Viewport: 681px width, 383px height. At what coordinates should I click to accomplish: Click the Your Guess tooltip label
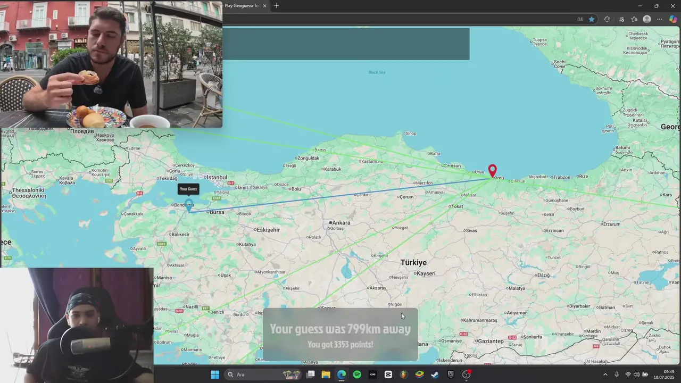[188, 189]
